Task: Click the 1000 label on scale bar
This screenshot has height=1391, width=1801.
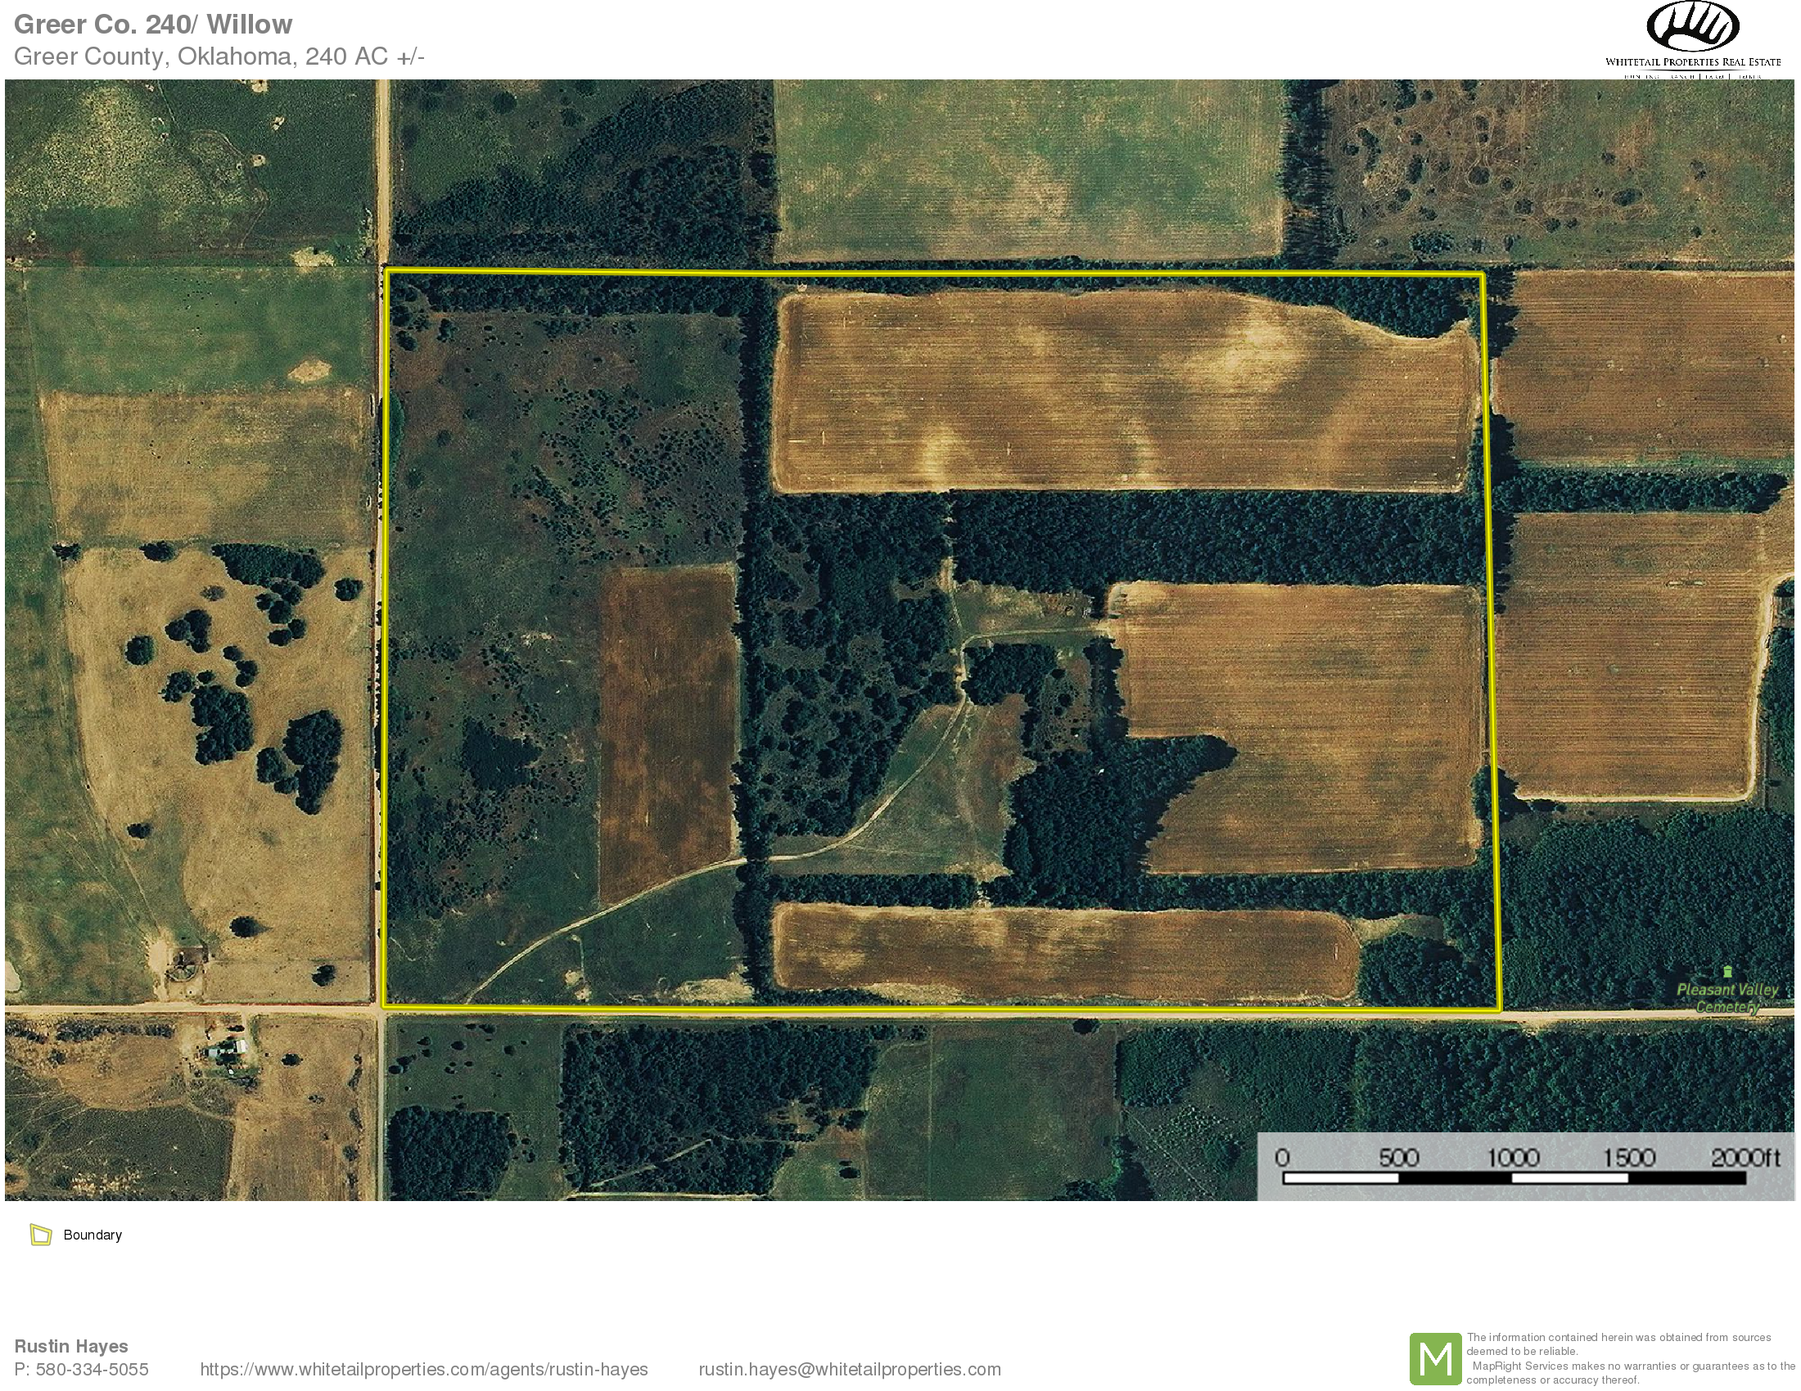Action: (1513, 1158)
